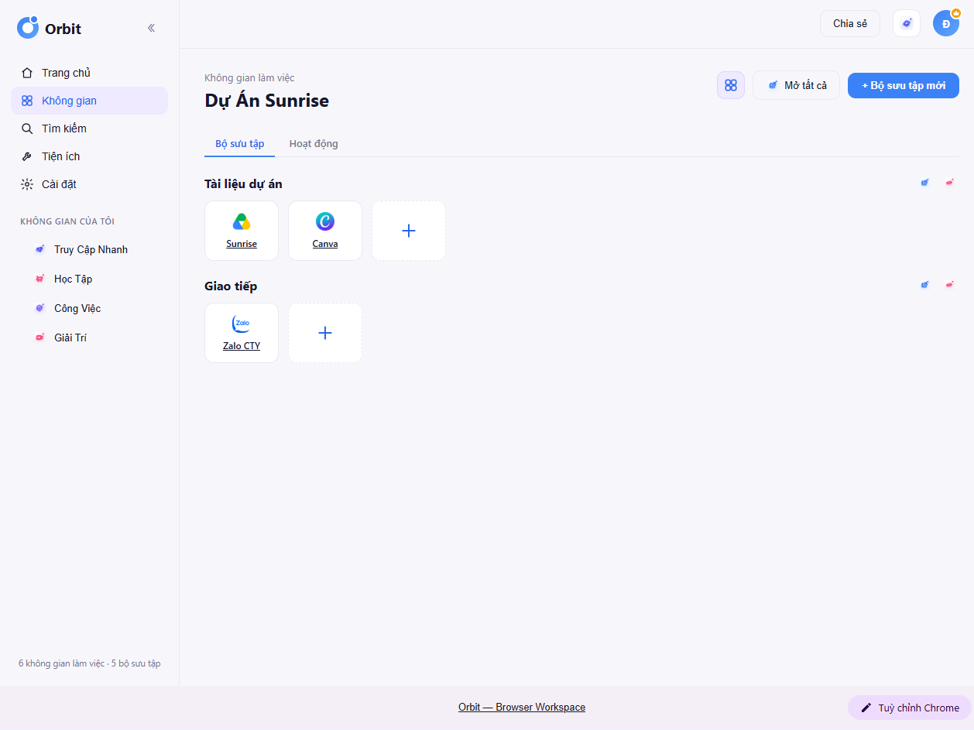Open the Sunrise Google Drive shortcut
The image size is (974, 730).
(x=242, y=231)
